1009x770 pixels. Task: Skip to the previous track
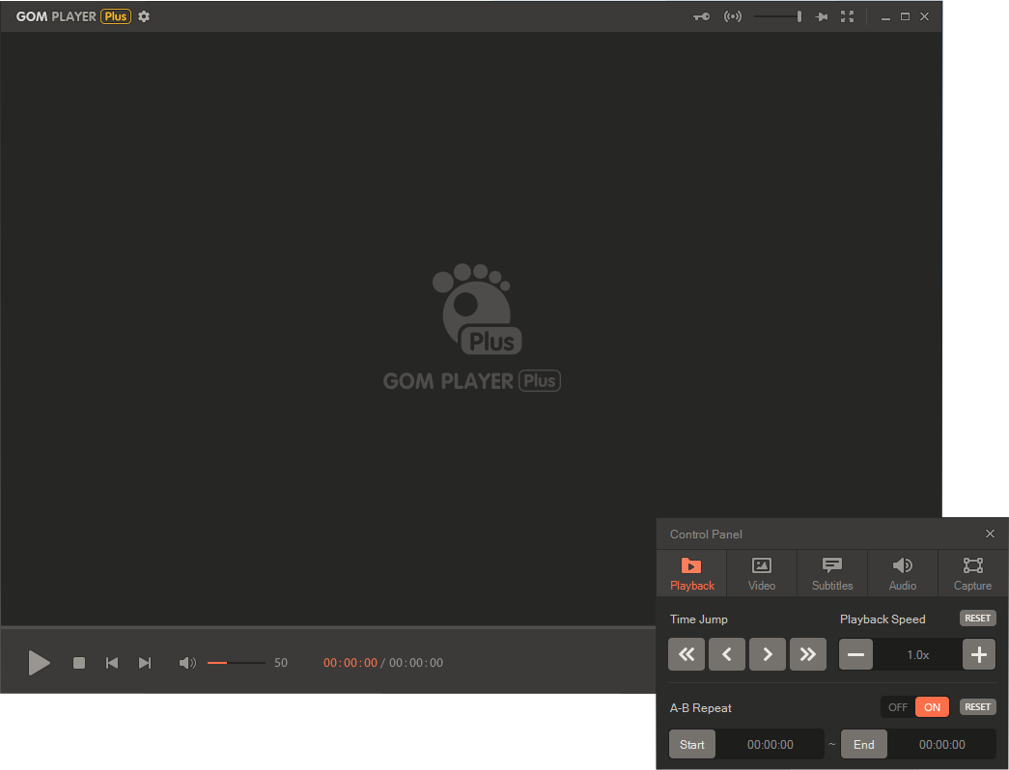point(112,663)
